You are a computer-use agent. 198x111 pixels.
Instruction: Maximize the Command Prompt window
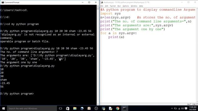point(89,2)
